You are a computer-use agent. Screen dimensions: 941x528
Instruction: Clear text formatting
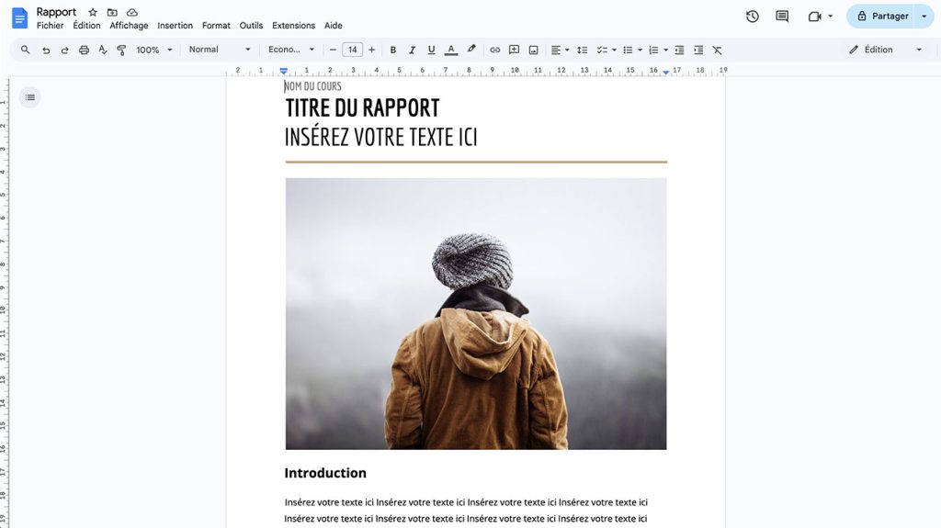[717, 50]
